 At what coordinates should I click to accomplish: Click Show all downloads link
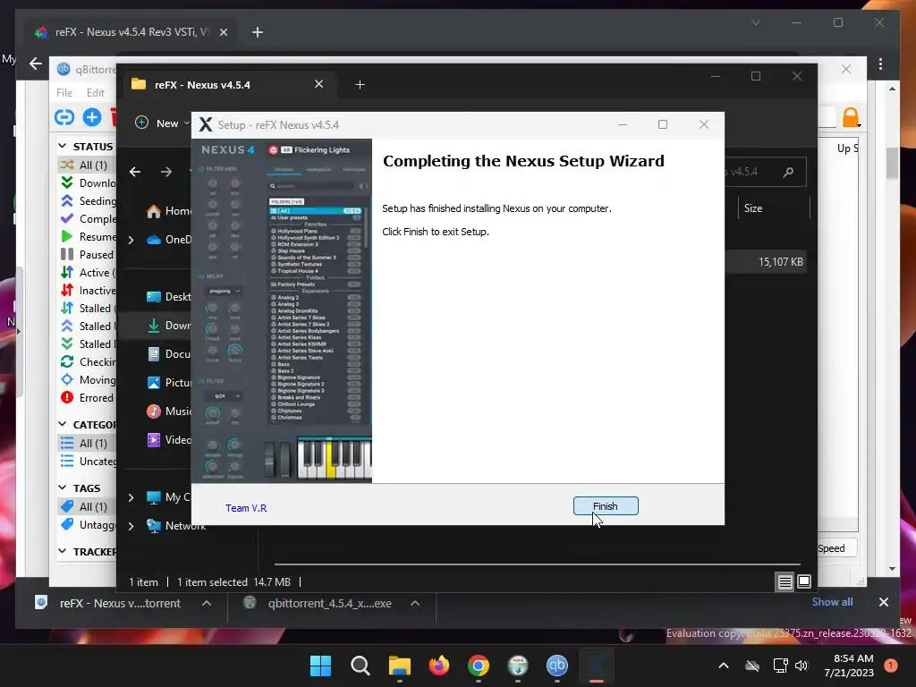(832, 602)
